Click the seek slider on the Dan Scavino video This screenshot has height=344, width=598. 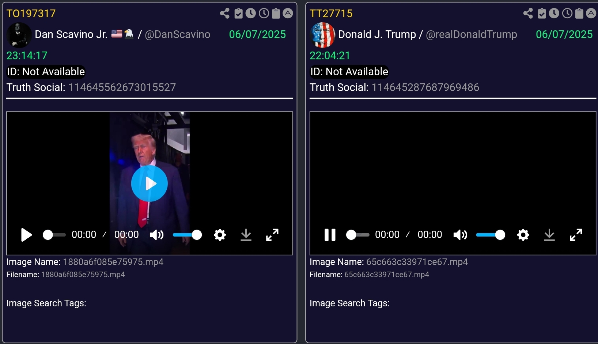click(x=54, y=235)
